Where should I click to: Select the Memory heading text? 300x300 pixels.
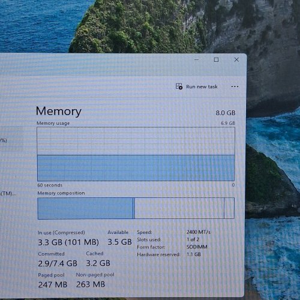coord(59,111)
